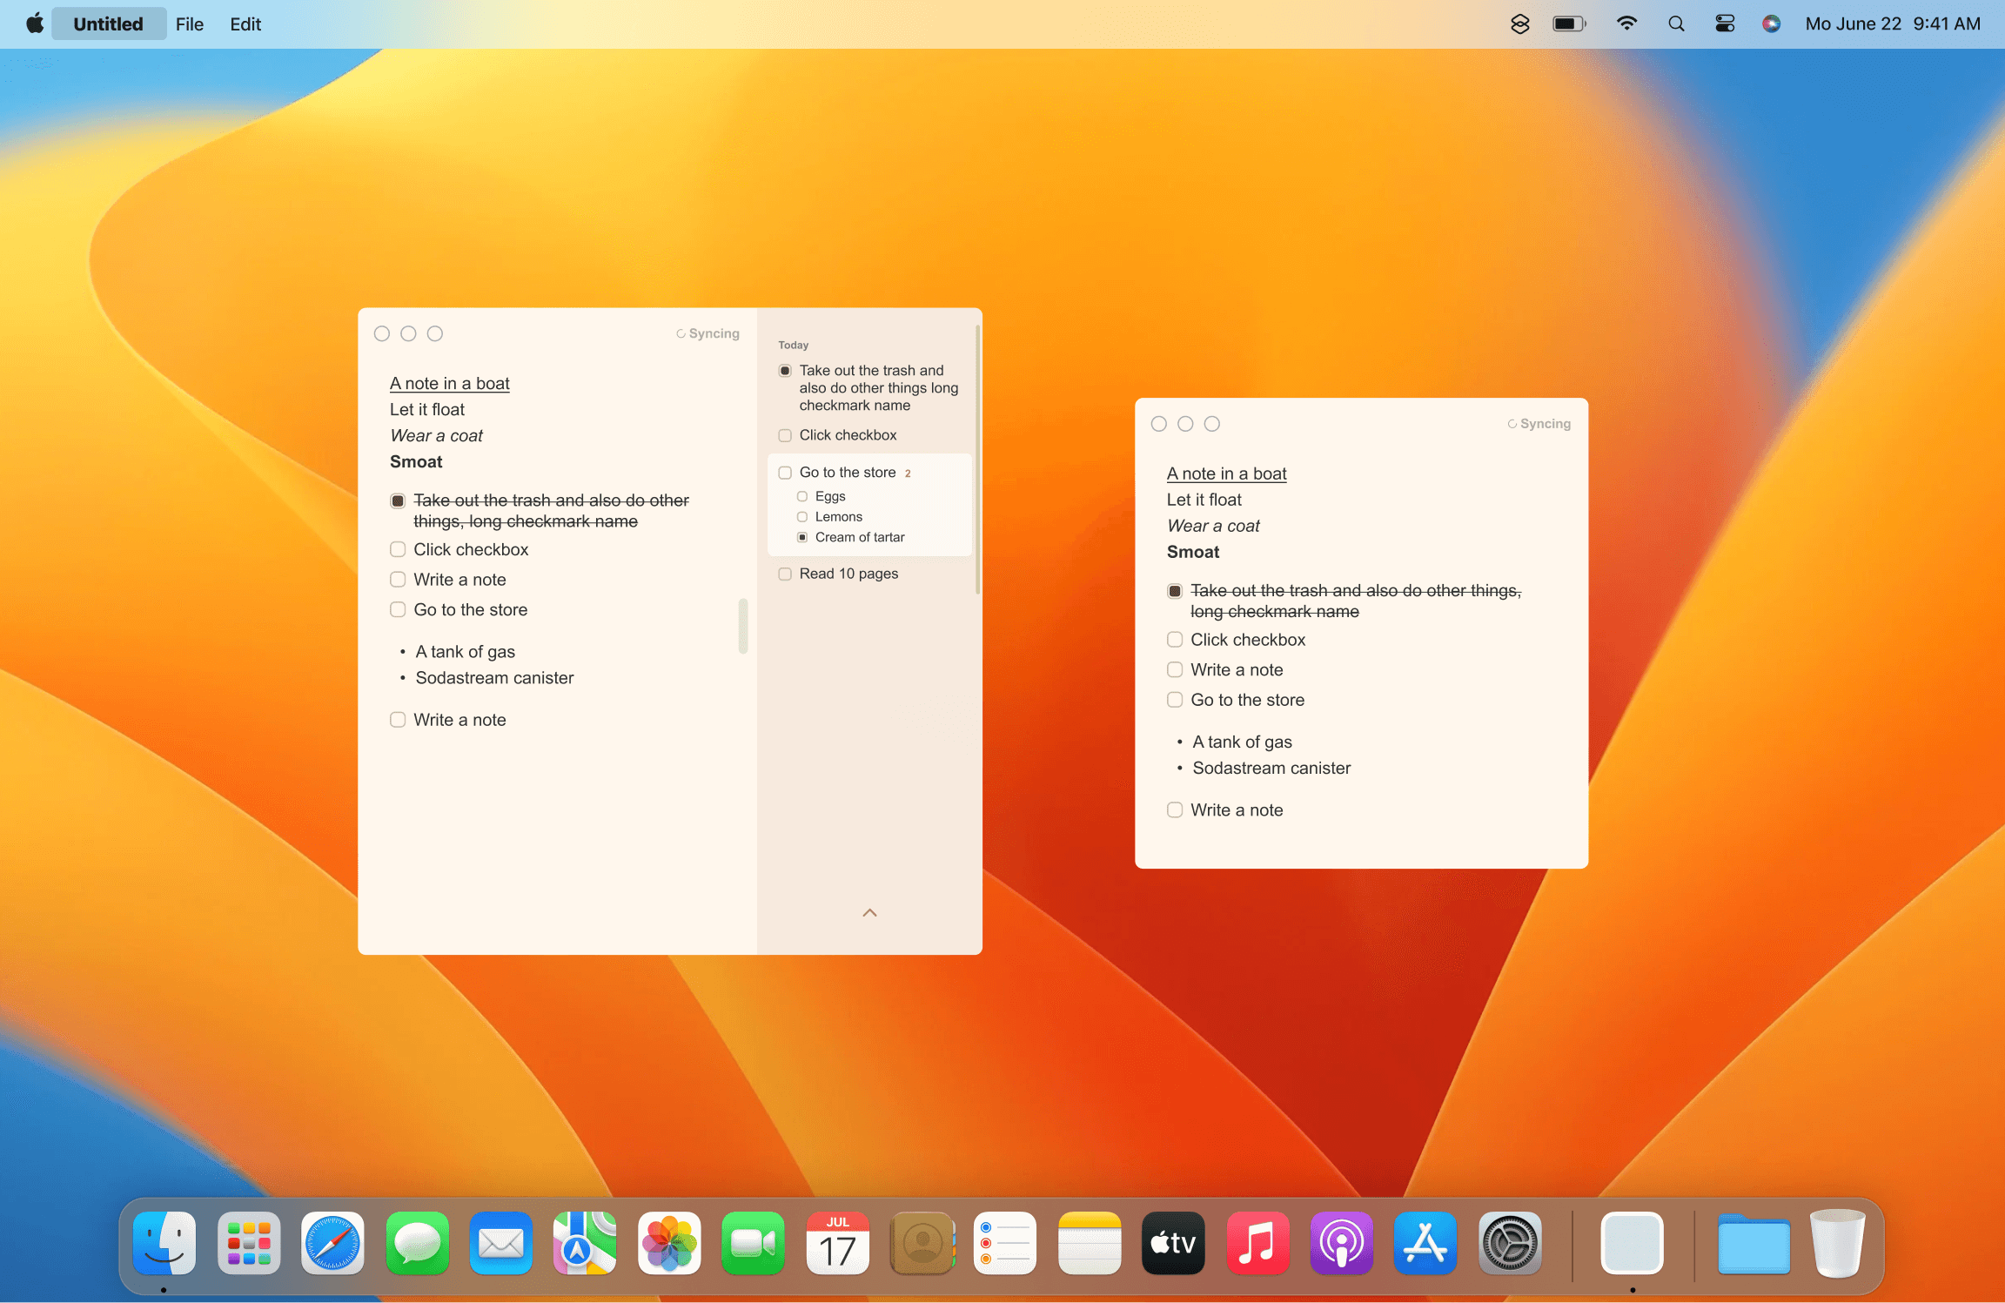The image size is (2005, 1303).
Task: Collapse the store subtasks via count 2
Action: tap(908, 474)
